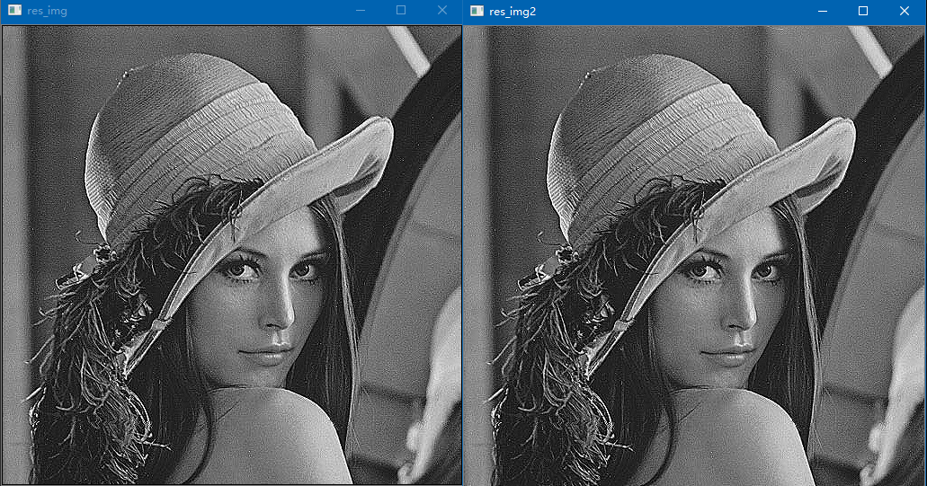Select the res_img2 title text
The image size is (927, 486).
[513, 11]
